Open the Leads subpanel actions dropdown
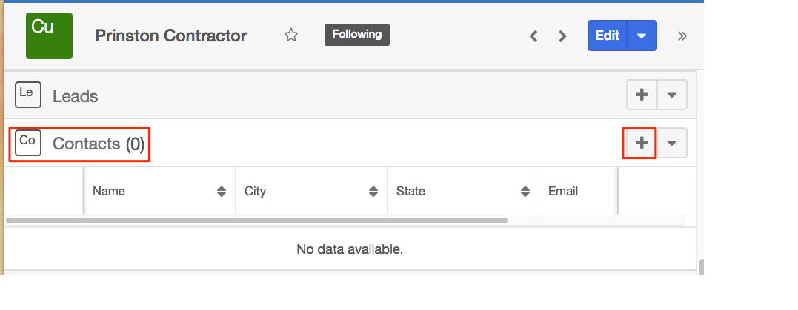 (672, 95)
